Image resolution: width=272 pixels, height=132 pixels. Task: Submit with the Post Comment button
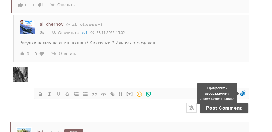coord(224,108)
